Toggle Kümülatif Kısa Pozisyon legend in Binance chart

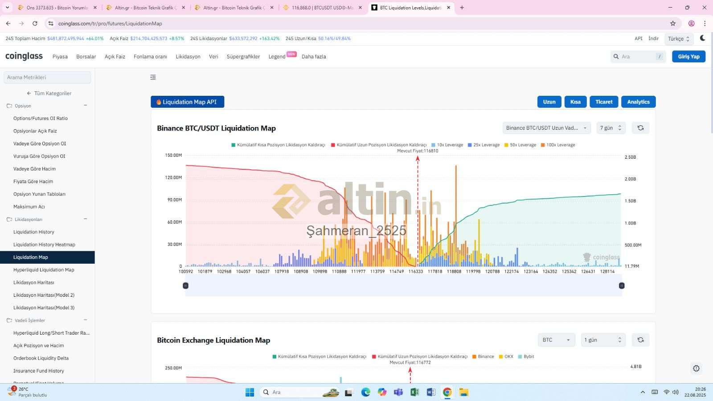pos(278,145)
